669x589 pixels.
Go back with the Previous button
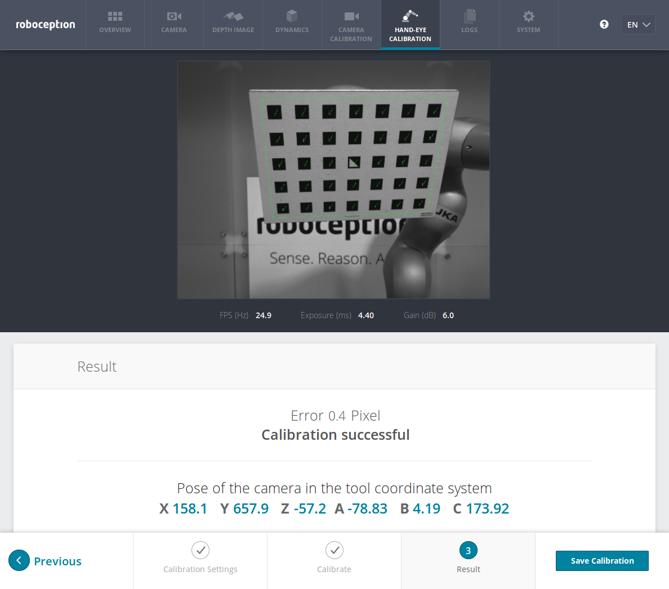[45, 561]
